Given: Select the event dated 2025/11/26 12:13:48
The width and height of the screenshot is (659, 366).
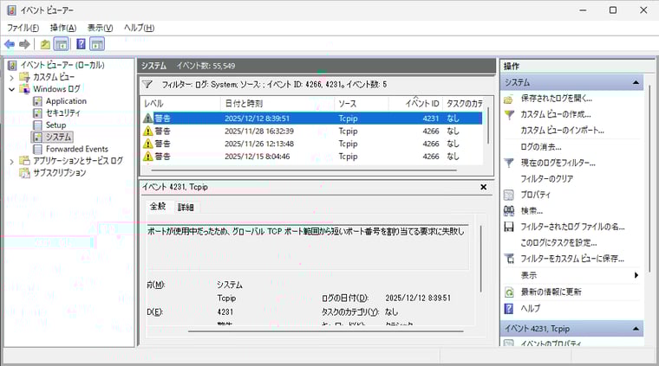Looking at the screenshot, I should (x=312, y=144).
